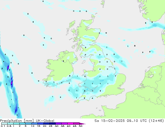
Task: Select the 25–30 mm navy legend swatch
Action: [52, 124]
